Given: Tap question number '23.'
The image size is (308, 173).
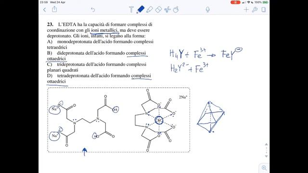Looking at the screenshot, I should [x=50, y=25].
